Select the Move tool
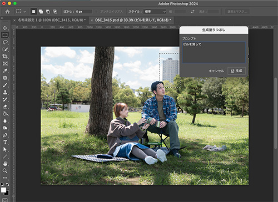278x202 pixels. click(x=5, y=28)
